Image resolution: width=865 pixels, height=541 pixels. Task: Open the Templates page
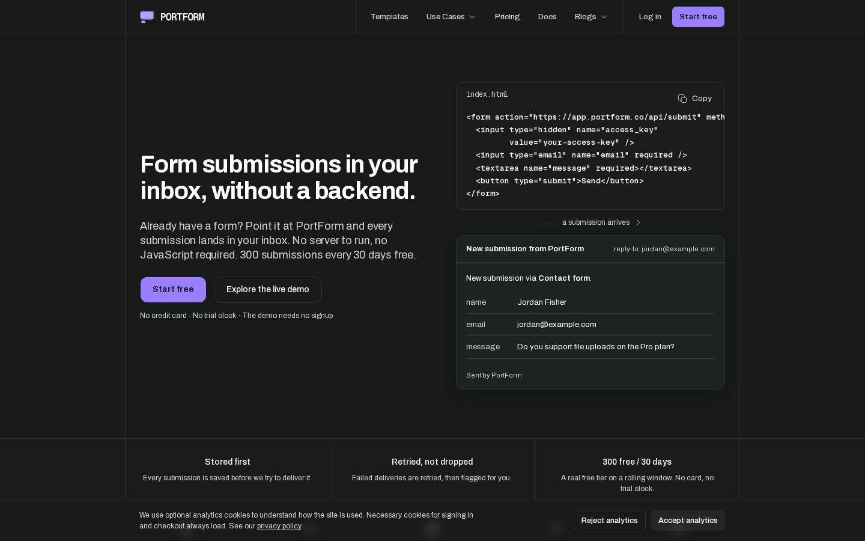click(389, 17)
